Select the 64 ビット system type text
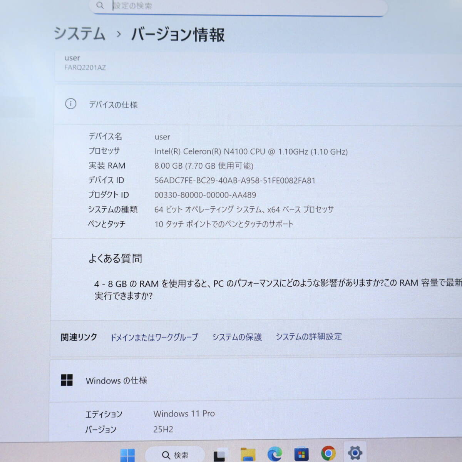 click(244, 209)
